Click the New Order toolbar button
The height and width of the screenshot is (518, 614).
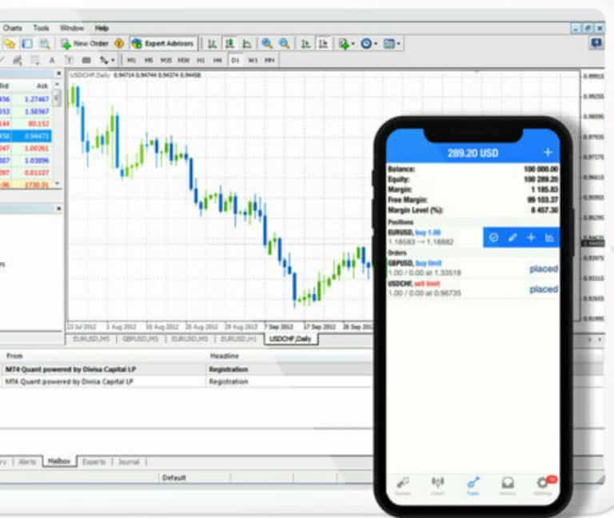[85, 43]
